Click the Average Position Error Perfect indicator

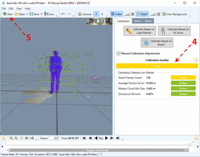[x=183, y=83]
